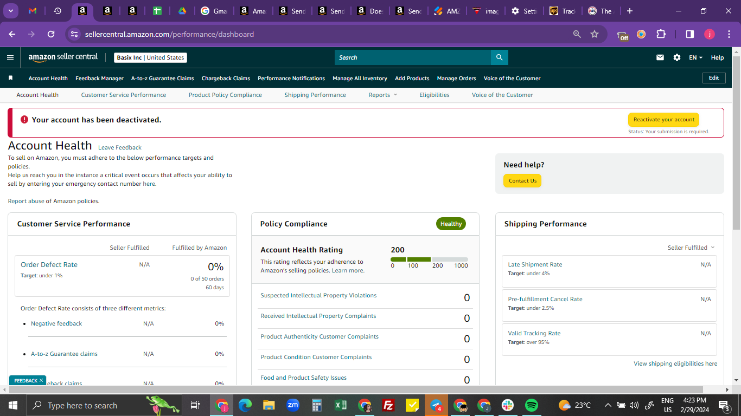Click the Account Health Rating progress bar

pos(429,259)
